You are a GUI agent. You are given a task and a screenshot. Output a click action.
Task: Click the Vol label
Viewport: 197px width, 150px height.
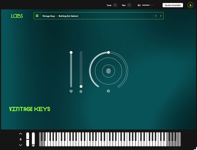139,5
